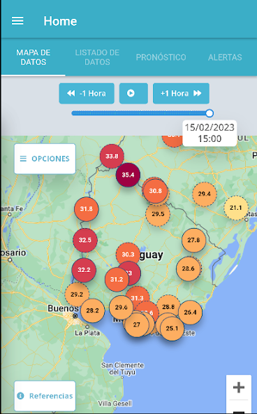Image resolution: width=257 pixels, height=414 pixels.
Task: Select the 33.8 temperature station marker
Action: coord(112,156)
